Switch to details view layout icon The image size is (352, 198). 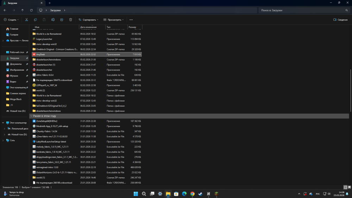click(x=346, y=187)
